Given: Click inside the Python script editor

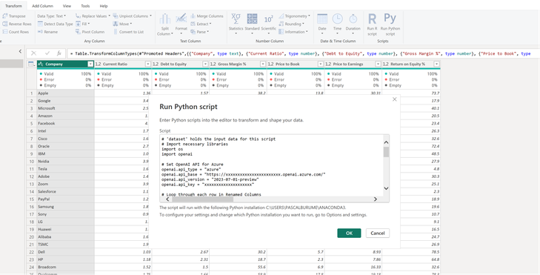Looking at the screenshot, I should (x=271, y=165).
